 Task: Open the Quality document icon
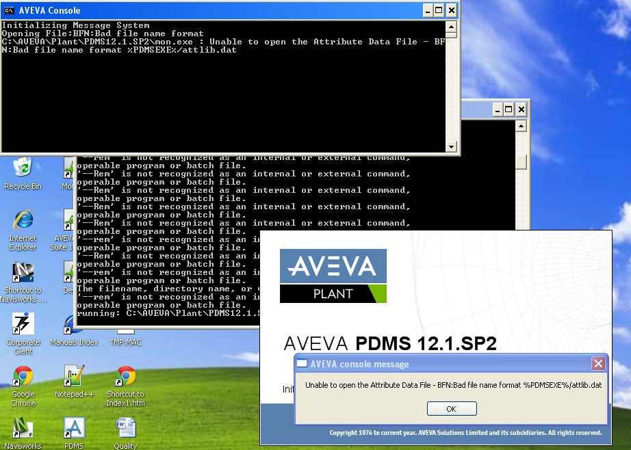pyautogui.click(x=125, y=433)
